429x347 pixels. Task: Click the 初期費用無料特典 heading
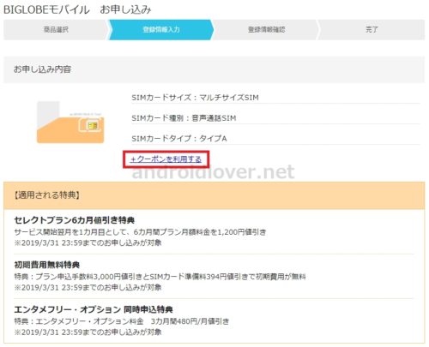47,265
